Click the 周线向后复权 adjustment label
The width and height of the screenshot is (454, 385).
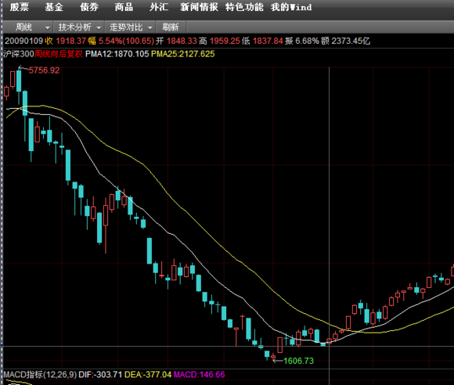pyautogui.click(x=59, y=54)
